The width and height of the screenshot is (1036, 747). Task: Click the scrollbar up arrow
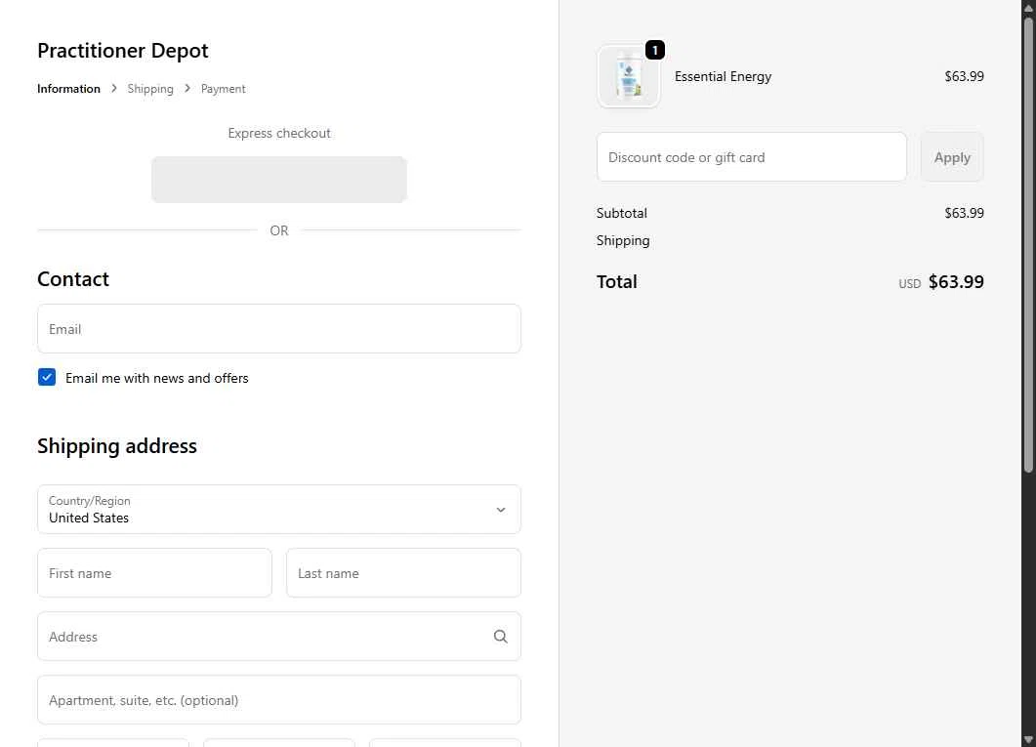(x=1028, y=7)
